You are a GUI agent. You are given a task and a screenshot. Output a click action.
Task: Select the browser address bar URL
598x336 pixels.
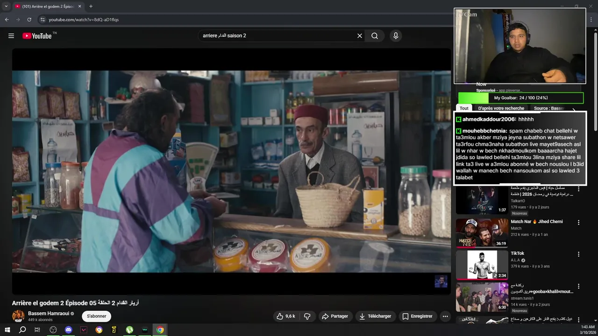click(x=84, y=20)
